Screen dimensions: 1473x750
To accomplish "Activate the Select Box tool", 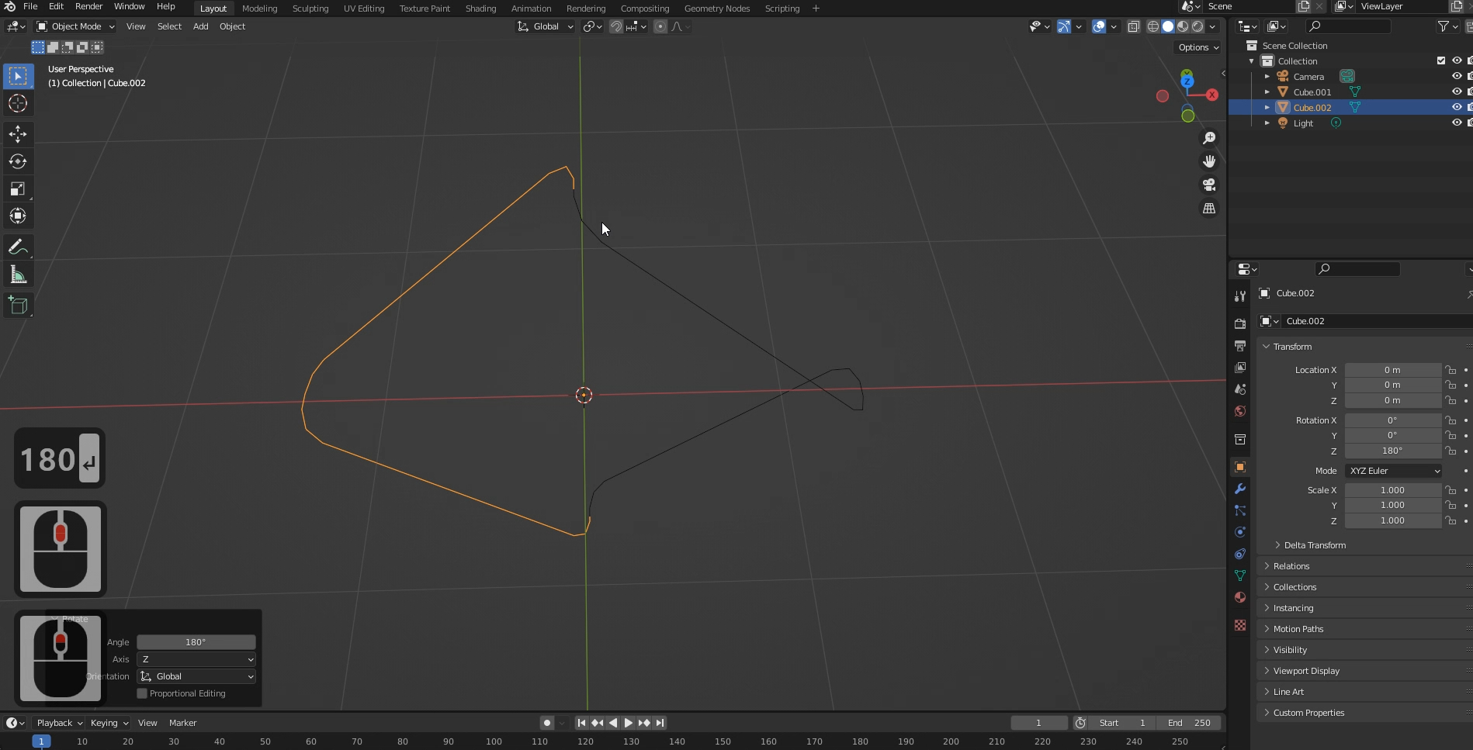I will [18, 76].
